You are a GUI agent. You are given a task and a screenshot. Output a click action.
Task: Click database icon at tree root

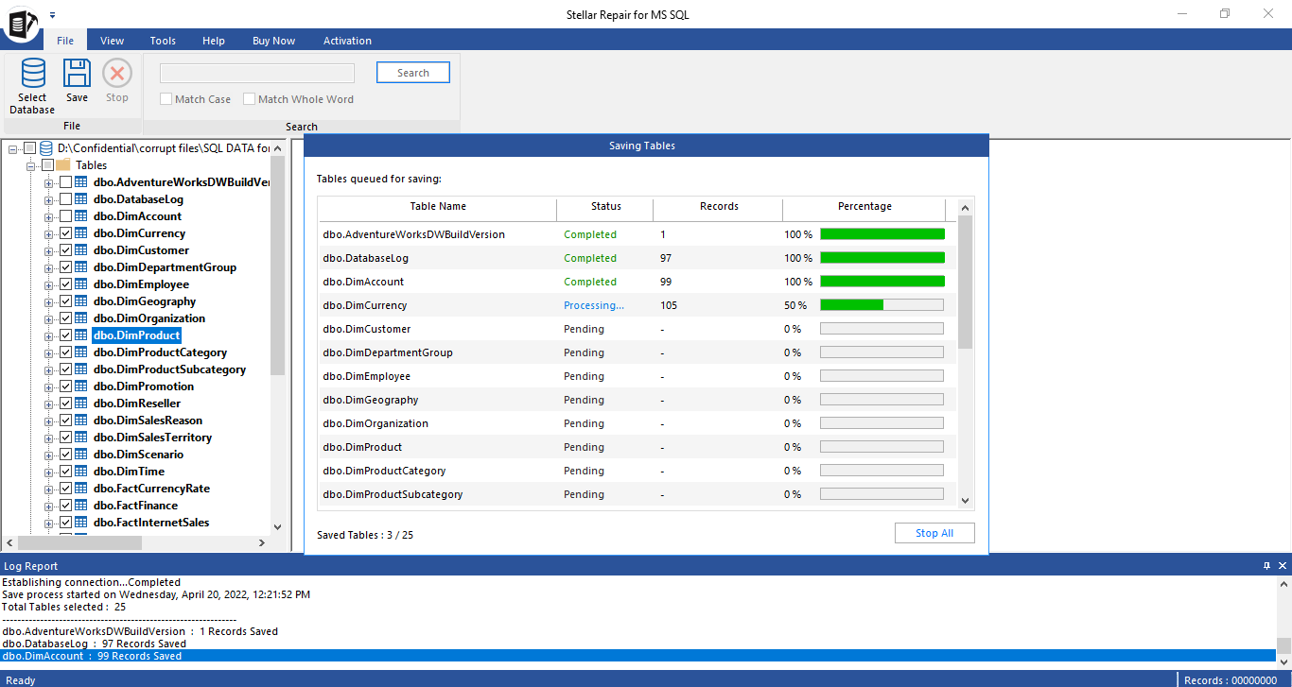(x=46, y=148)
